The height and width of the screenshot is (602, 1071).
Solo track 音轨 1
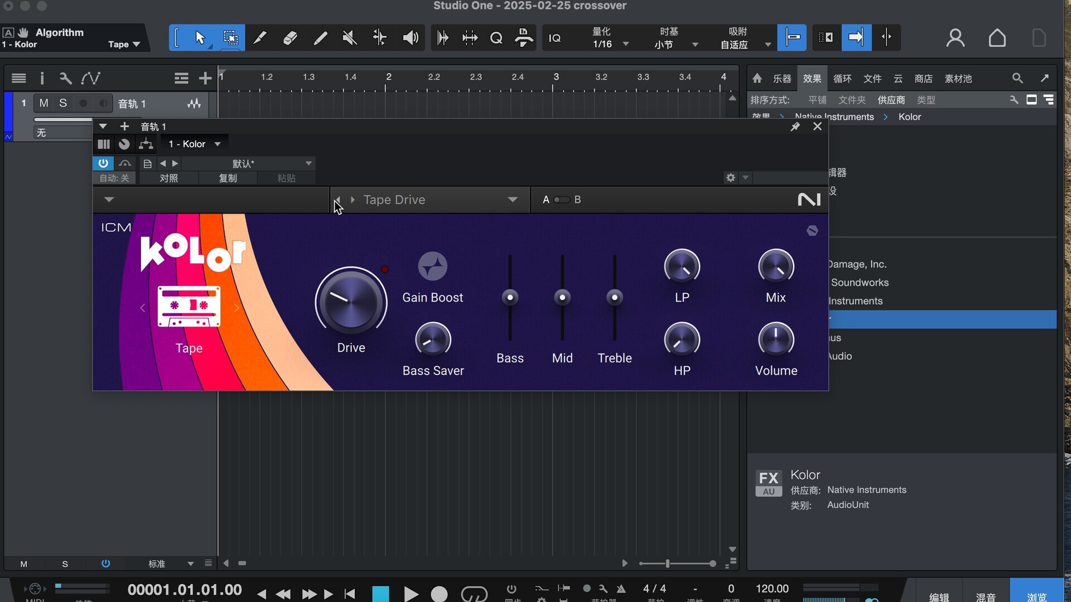[x=63, y=103]
